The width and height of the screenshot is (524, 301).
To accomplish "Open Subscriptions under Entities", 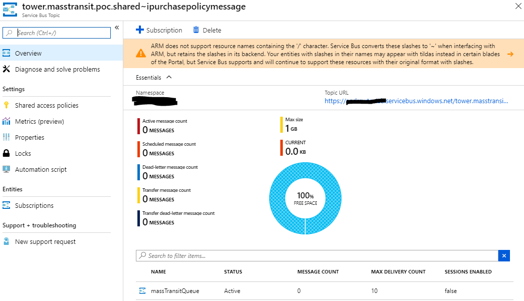I will point(34,205).
